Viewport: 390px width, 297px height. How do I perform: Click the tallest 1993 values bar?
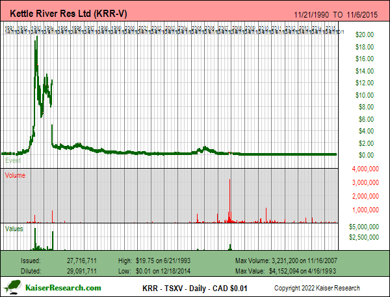tap(35, 238)
